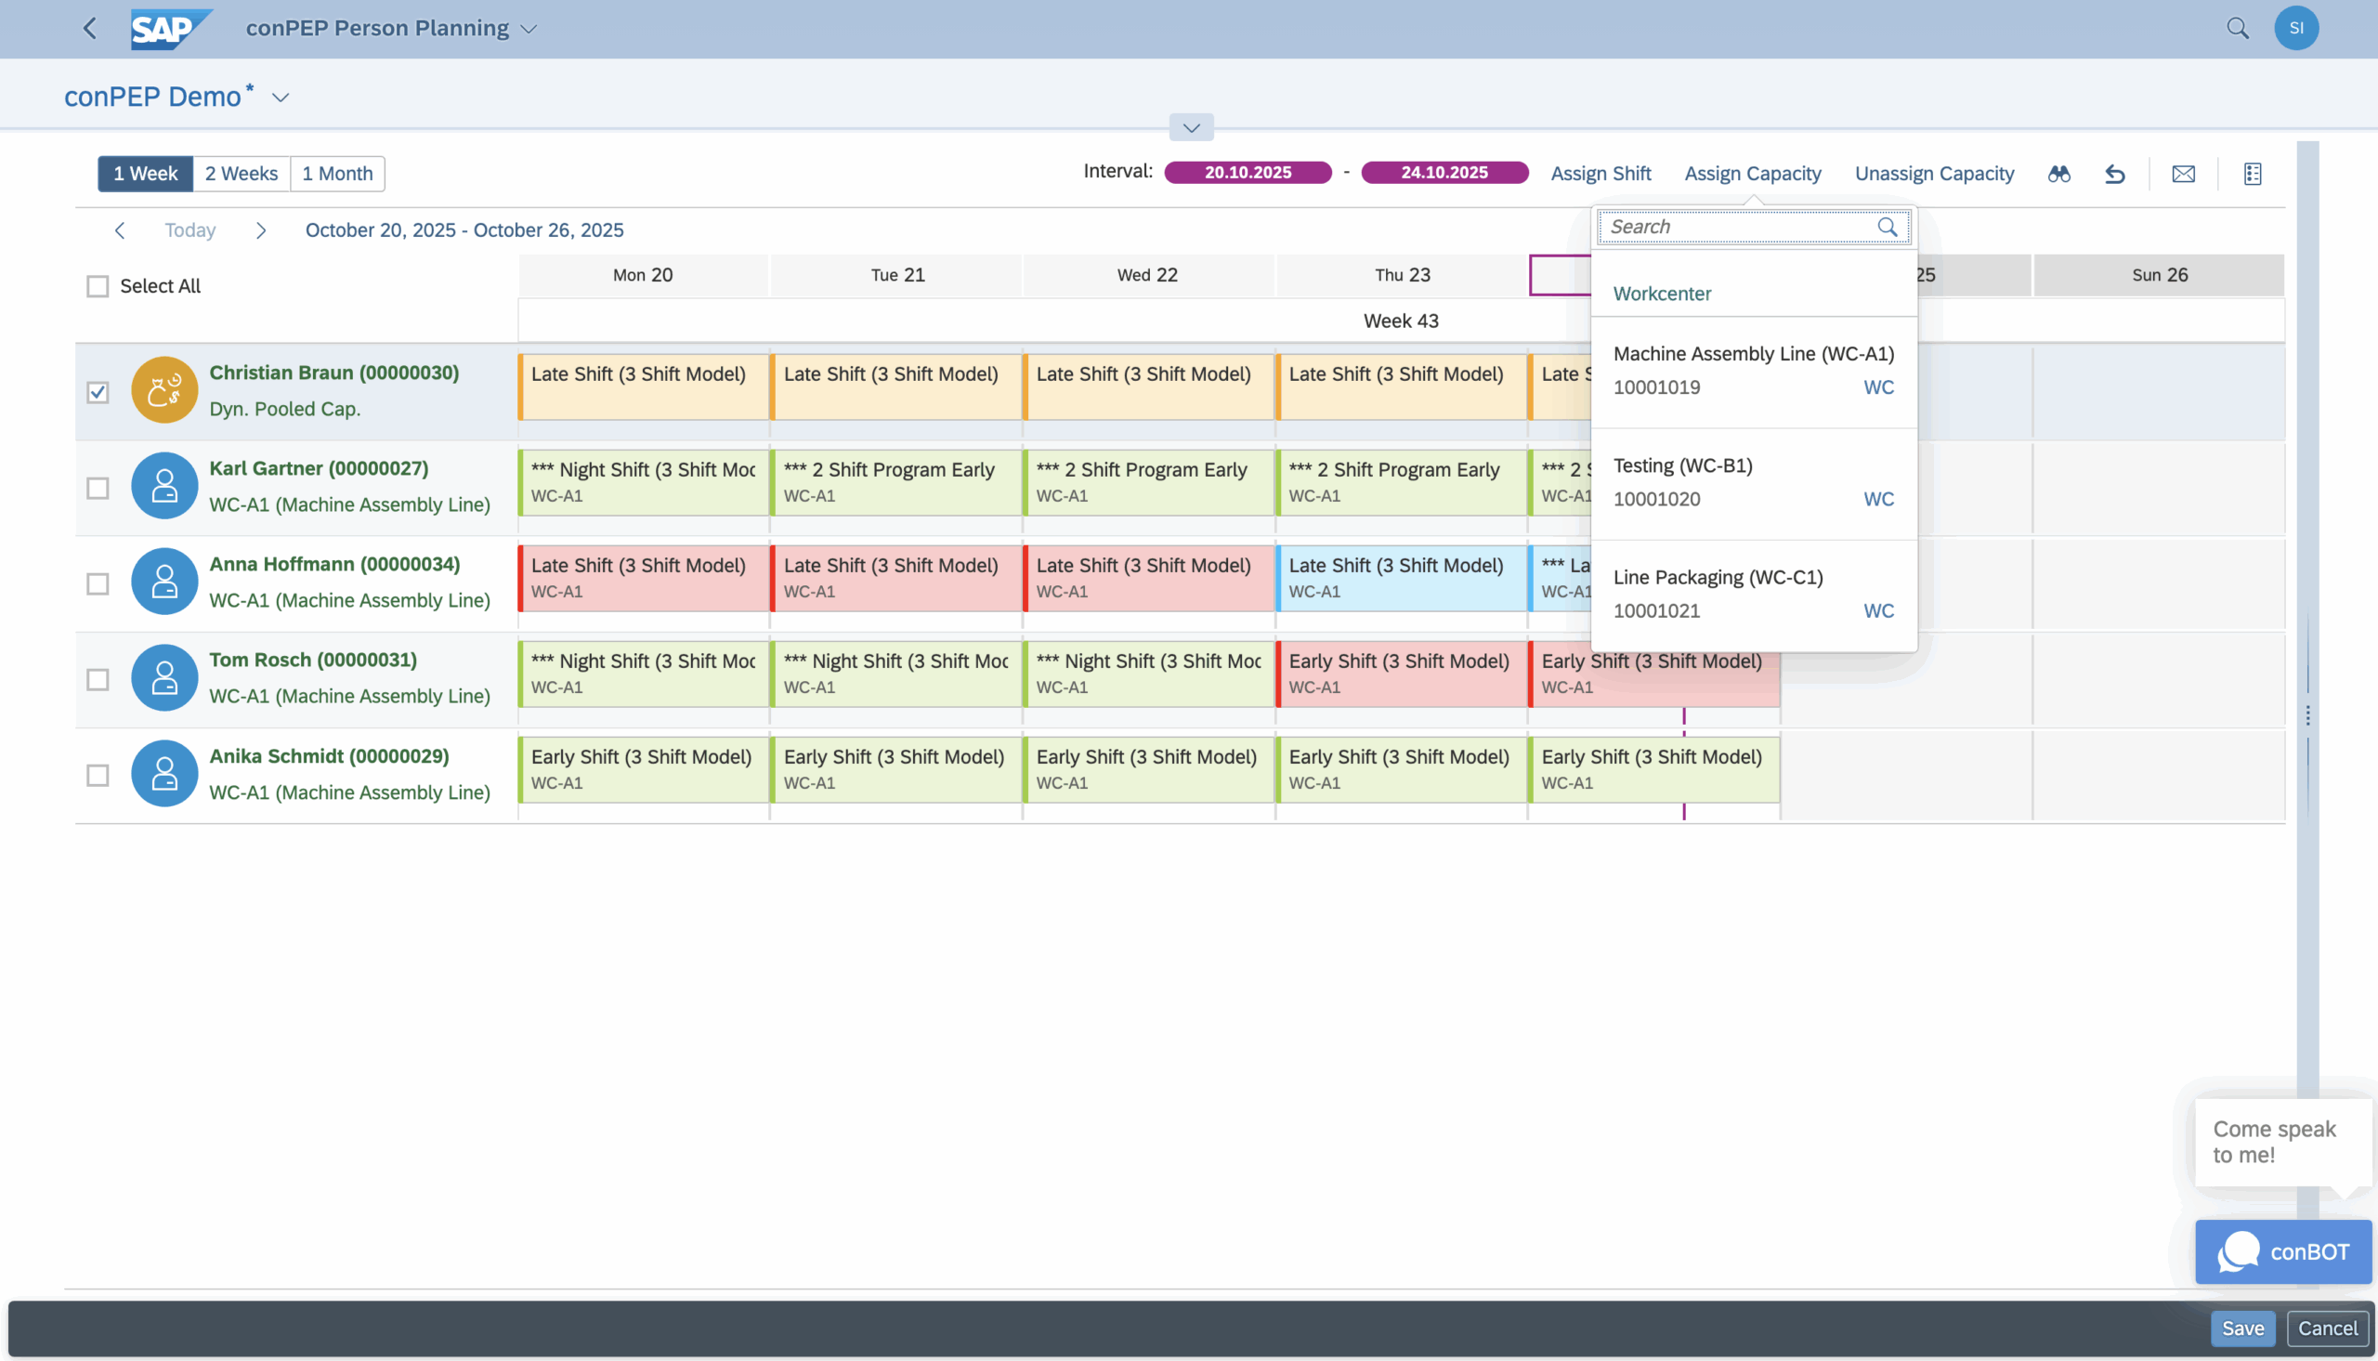Open the conBOT chat button
The height and width of the screenshot is (1361, 2378).
pyautogui.click(x=2282, y=1251)
